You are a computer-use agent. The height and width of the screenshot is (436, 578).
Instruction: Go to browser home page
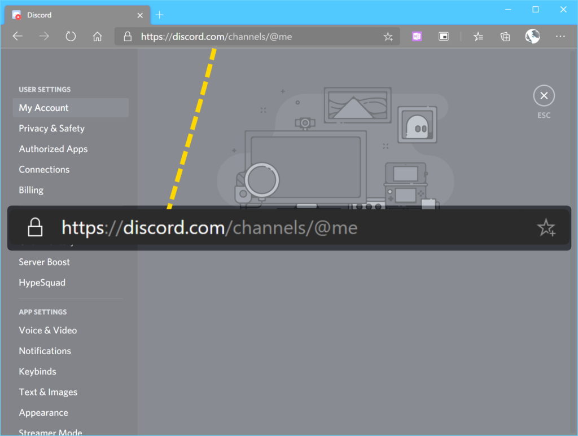click(97, 37)
